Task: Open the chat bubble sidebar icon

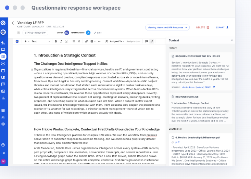Action: [3, 50]
